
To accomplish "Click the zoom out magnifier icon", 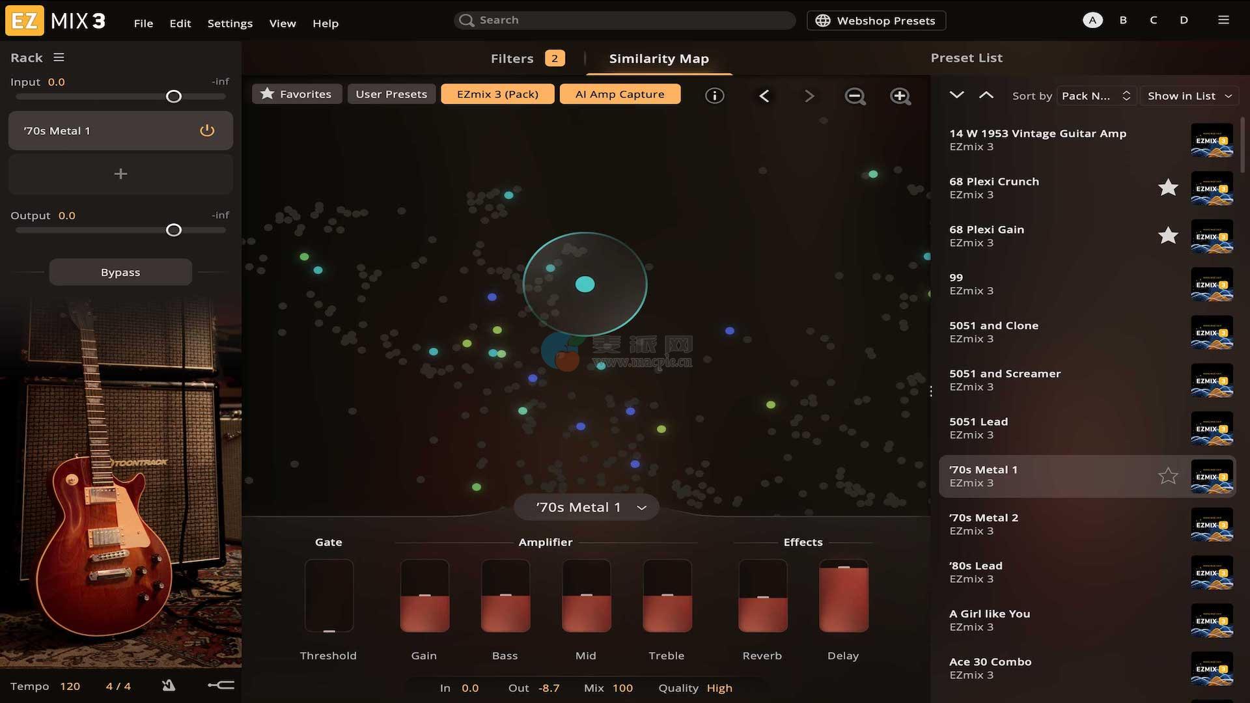I will tap(855, 96).
